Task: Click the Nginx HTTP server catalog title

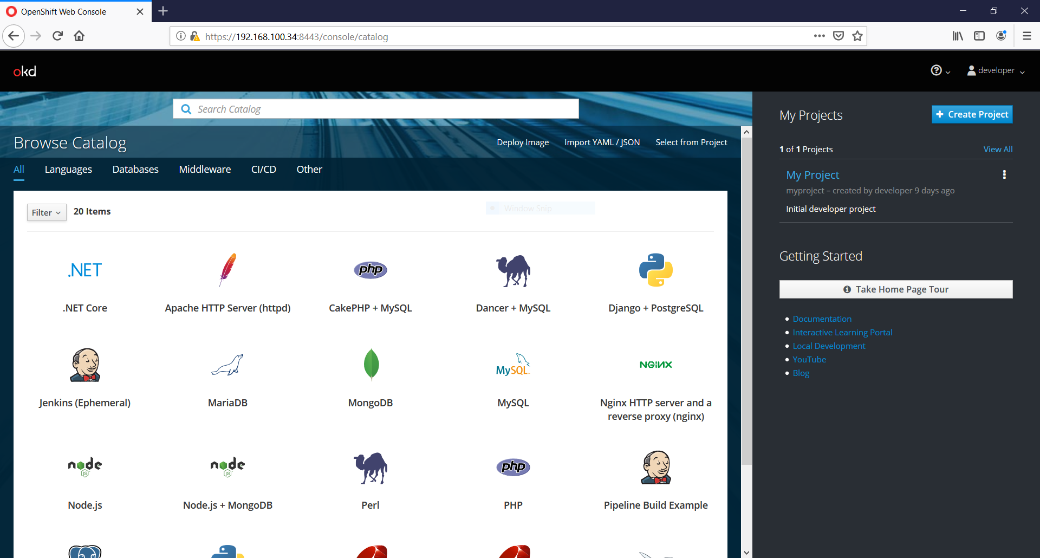Action: 656,410
